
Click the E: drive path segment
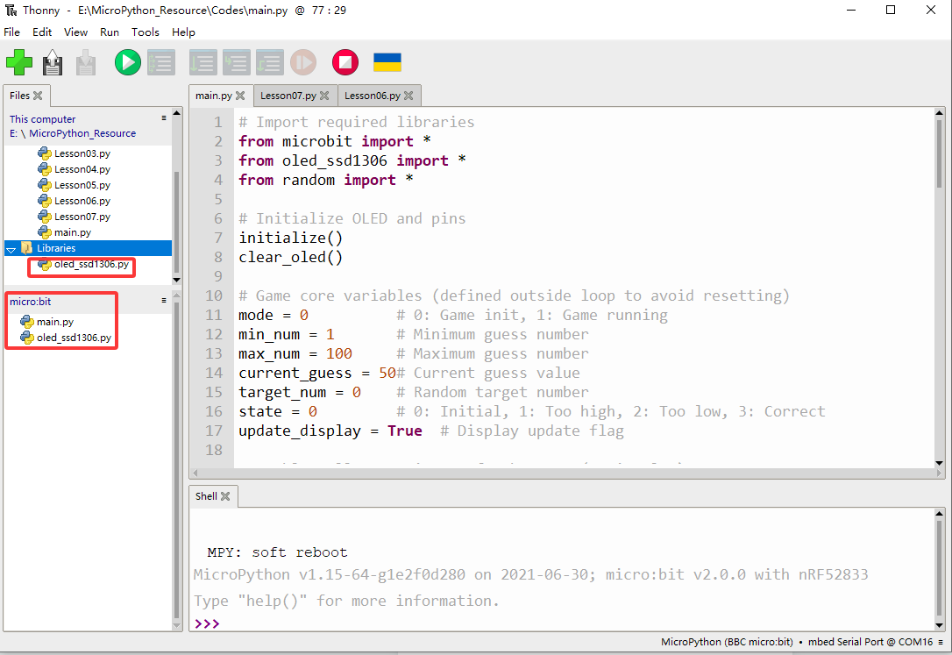pyautogui.click(x=13, y=133)
